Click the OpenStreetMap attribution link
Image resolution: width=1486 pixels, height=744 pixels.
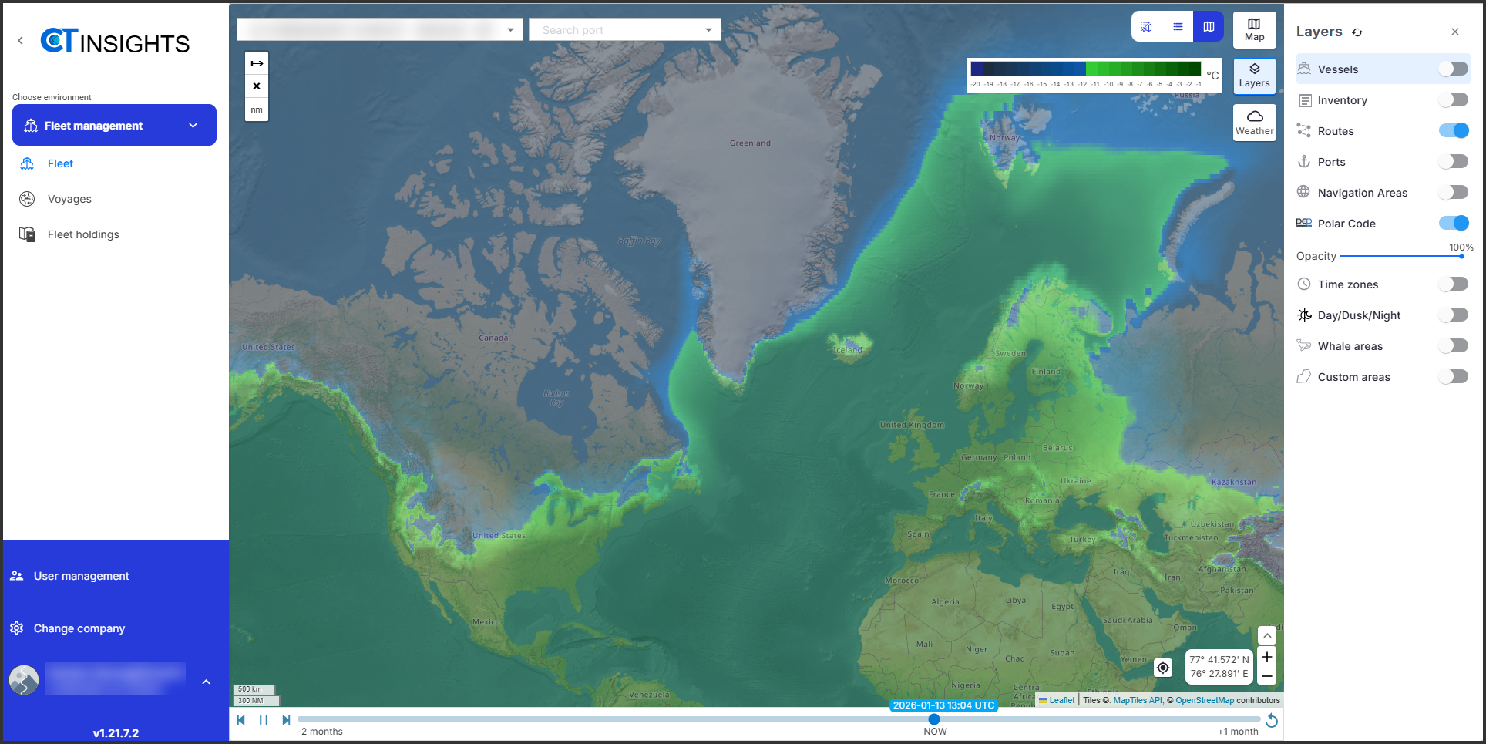(1204, 700)
